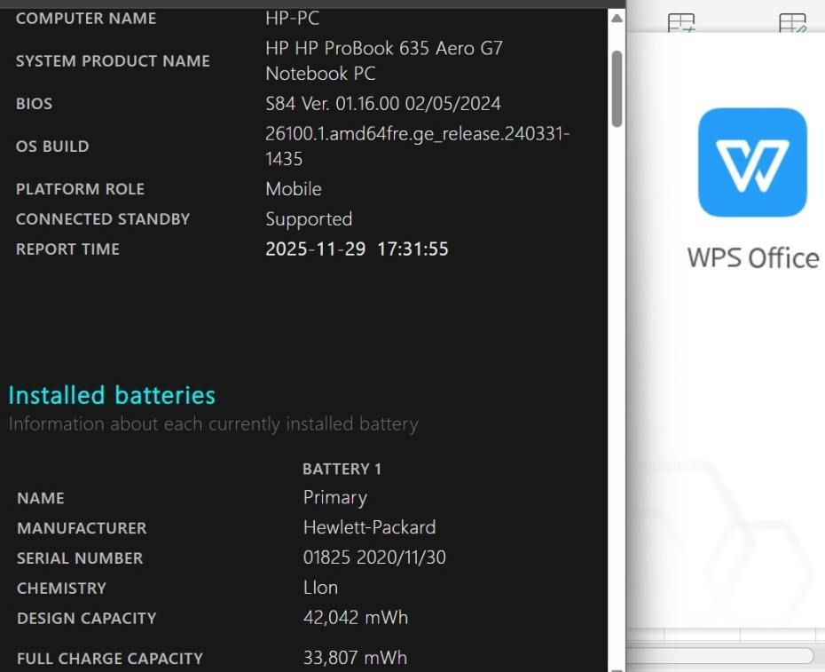Click the battery report vertical scrollbar thumb

point(617,89)
